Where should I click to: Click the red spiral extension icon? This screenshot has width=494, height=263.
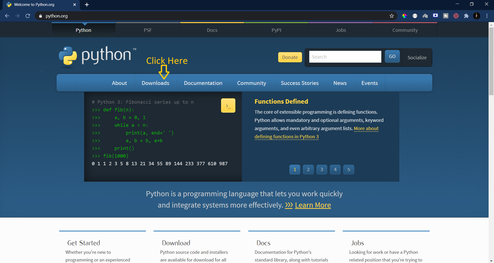tap(456, 16)
